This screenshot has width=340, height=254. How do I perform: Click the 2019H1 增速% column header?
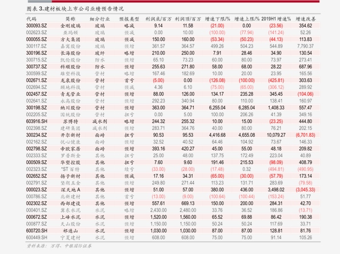276,19
